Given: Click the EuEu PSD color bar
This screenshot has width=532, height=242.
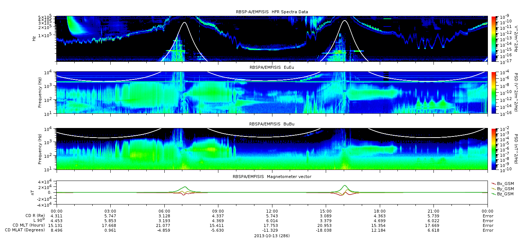Looking at the screenshot, I should (493, 93).
